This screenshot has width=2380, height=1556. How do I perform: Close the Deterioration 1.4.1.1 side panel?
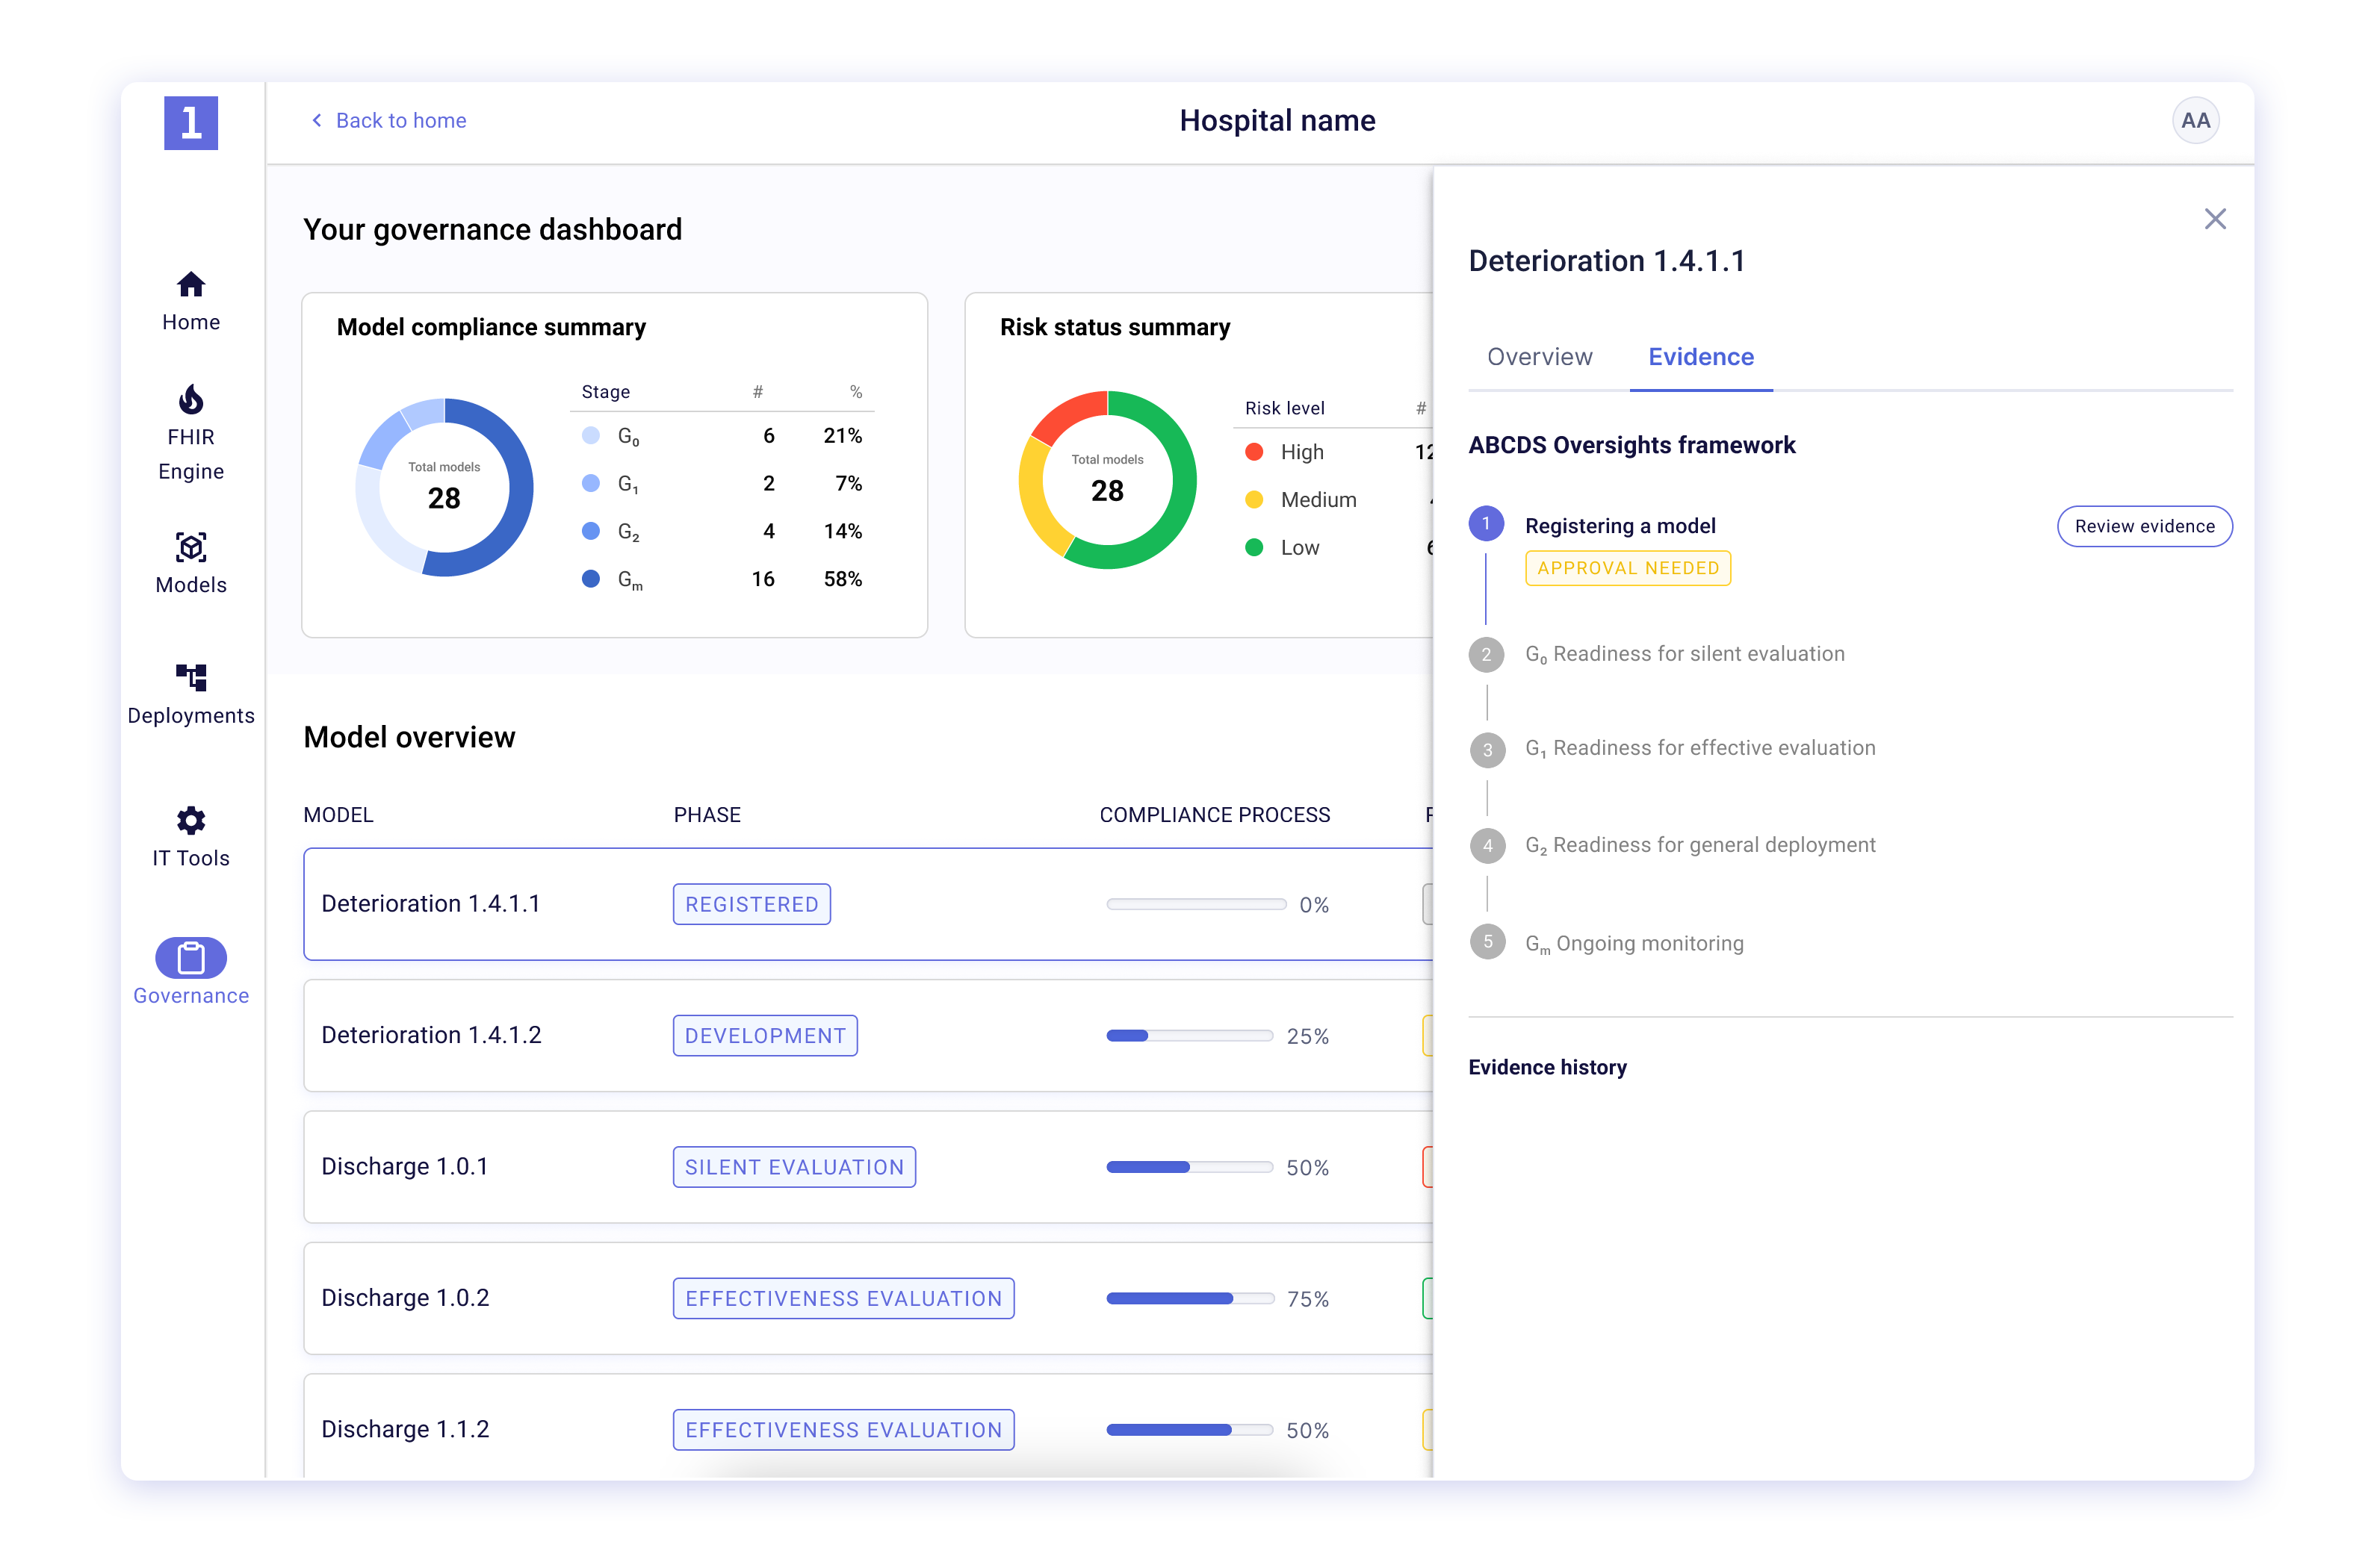(x=2214, y=219)
